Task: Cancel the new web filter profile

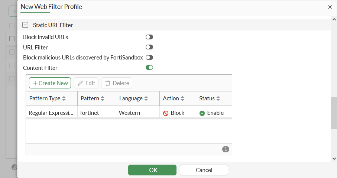Action: pos(204,170)
